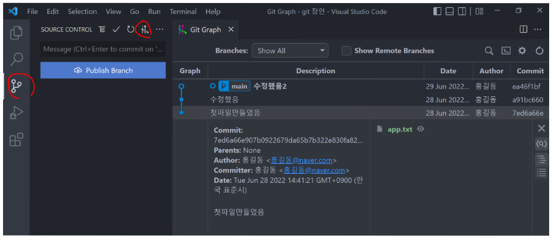
Task: Open the Search view in activity bar
Action: coord(16,59)
